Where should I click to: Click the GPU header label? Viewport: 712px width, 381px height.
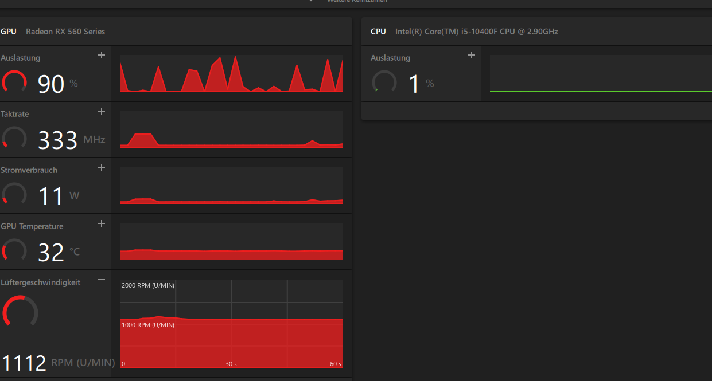[9, 32]
